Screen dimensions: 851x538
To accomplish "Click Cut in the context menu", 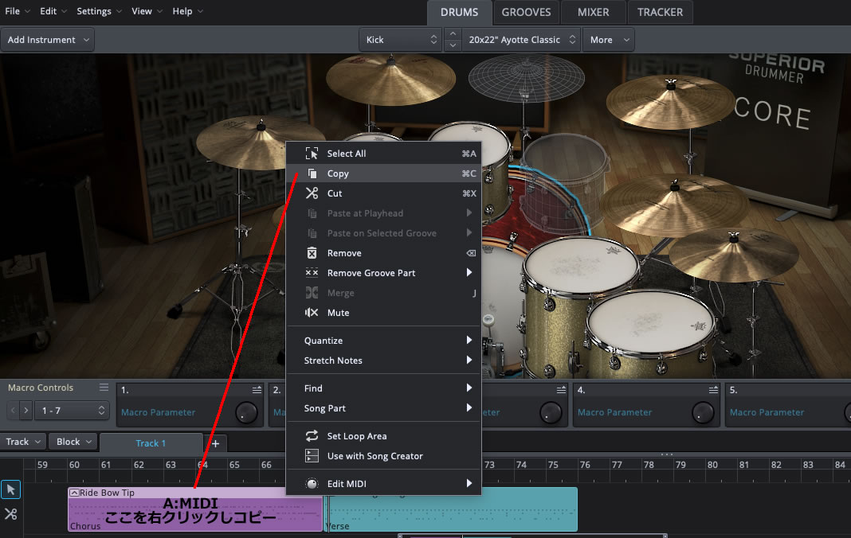I will [335, 193].
